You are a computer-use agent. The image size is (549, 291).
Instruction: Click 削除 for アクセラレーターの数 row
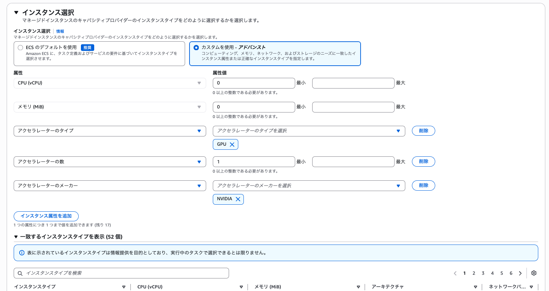[423, 162]
